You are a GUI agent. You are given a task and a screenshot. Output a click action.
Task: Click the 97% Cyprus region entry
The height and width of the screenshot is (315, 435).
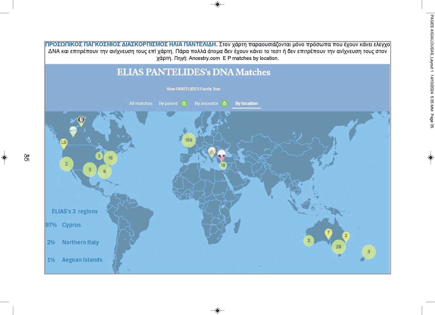[63, 225]
